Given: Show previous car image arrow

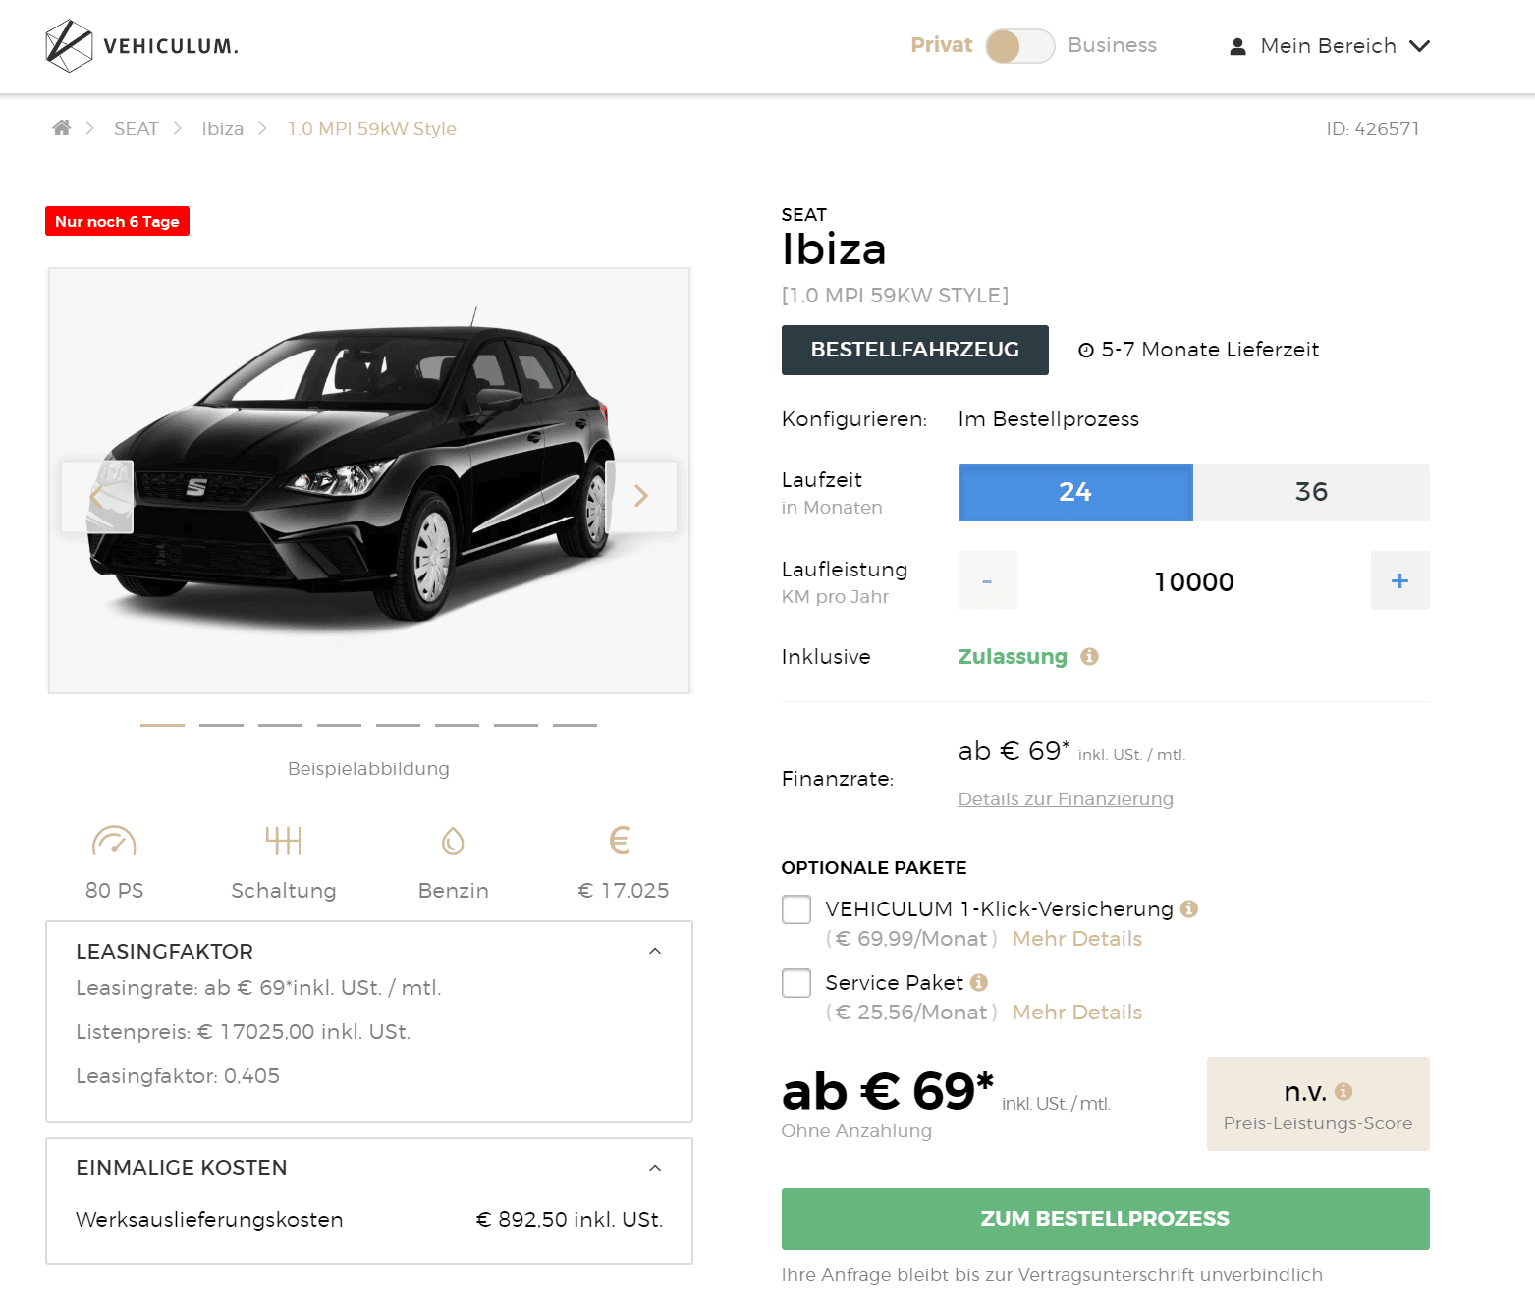Looking at the screenshot, I should point(97,496).
